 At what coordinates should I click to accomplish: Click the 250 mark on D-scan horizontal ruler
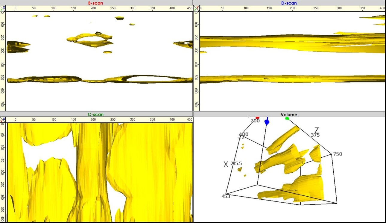point(316,8)
